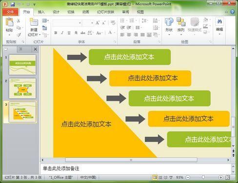Click the text direction icon
The image size is (238, 183).
coord(156,20)
